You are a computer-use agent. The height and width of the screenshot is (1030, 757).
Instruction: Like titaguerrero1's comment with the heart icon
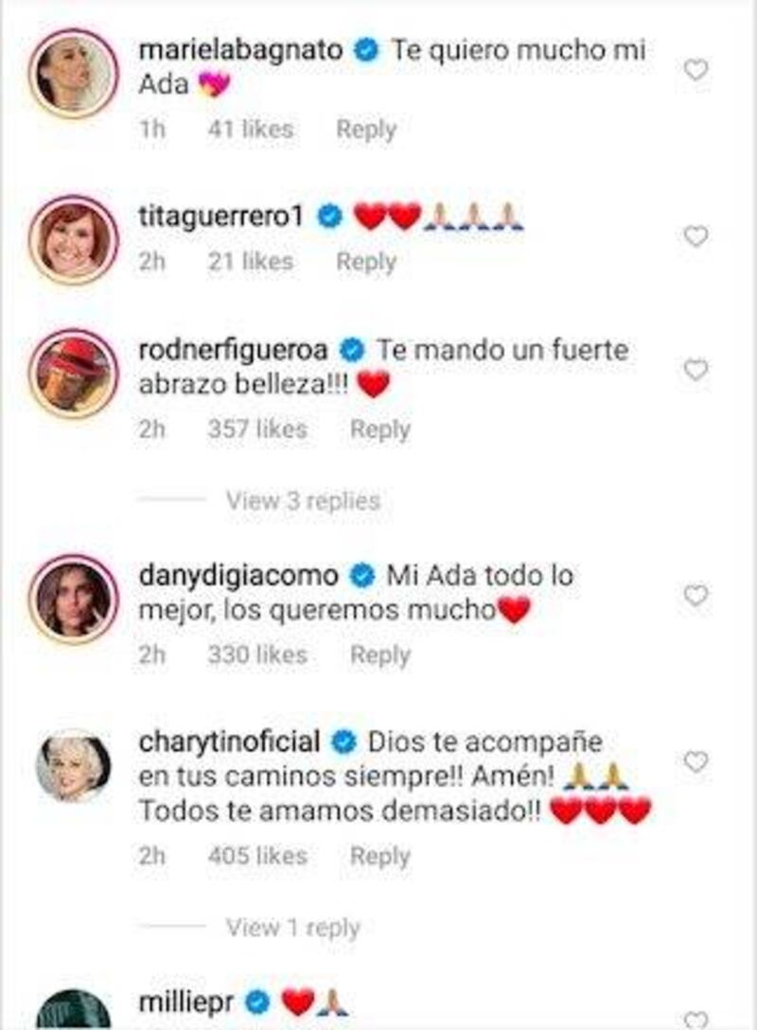[695, 236]
